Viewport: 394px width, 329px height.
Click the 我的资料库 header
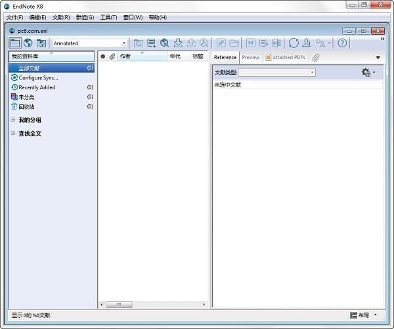pos(51,56)
